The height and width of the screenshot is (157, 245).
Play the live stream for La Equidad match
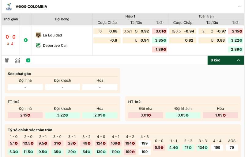26,40
